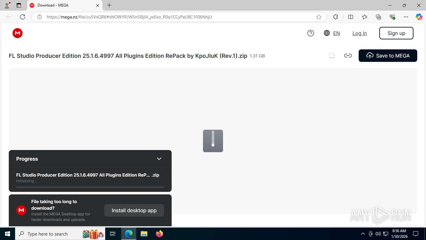Open the notification center icon
The image size is (426, 240).
point(416,234)
